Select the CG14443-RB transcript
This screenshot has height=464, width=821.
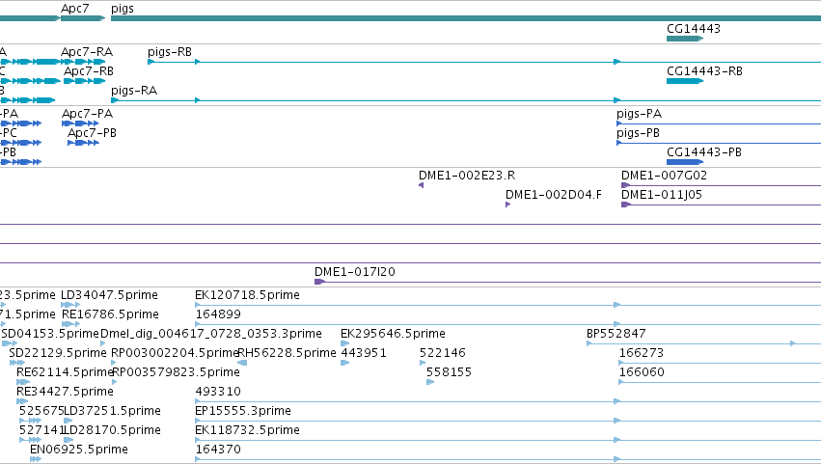tap(684, 81)
